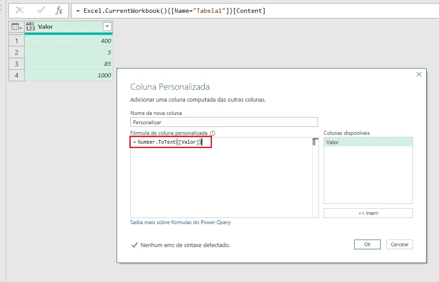The width and height of the screenshot is (439, 282).
Task: Click the formula bar confirm checkmark icon
Action: (41, 10)
